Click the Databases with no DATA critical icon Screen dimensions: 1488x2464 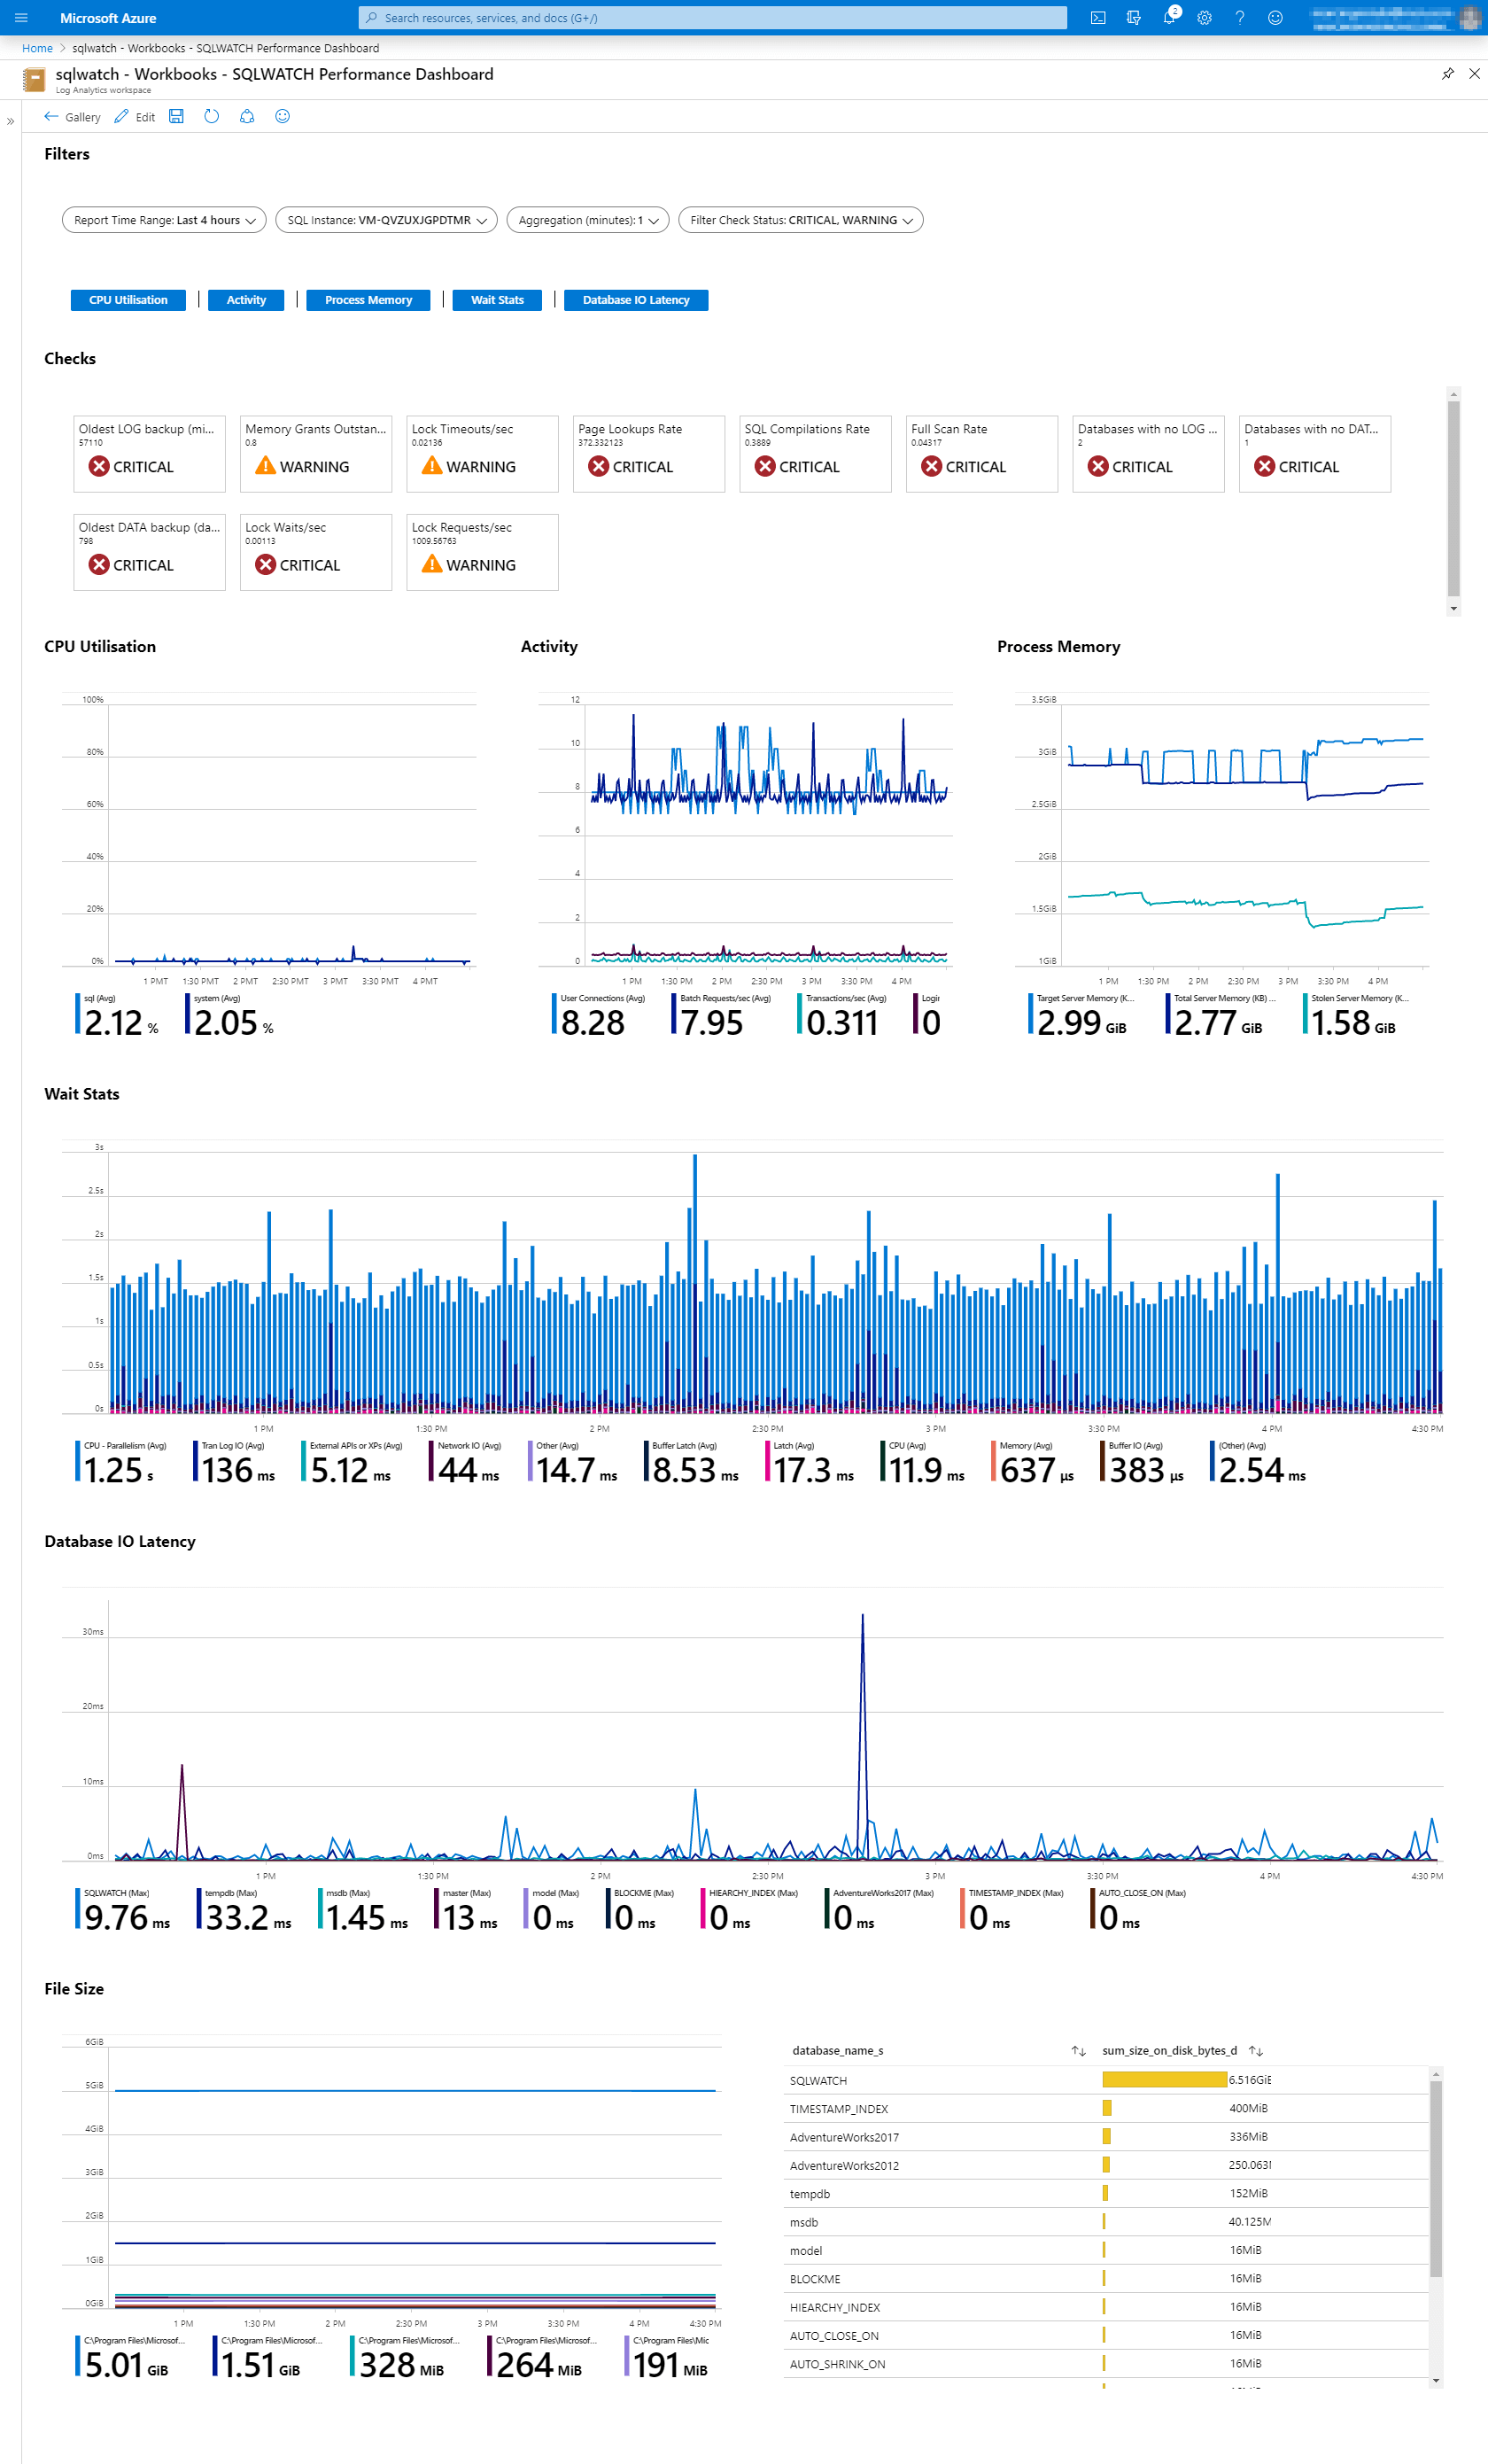click(x=1265, y=466)
